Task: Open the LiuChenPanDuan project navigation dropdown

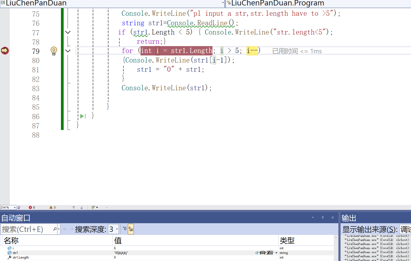Action: [223, 3]
